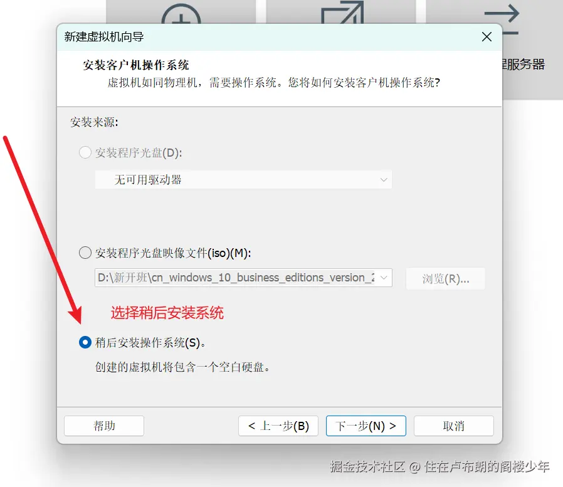Expand the ISO image path dropdown arrow
The height and width of the screenshot is (487, 563).
coord(384,278)
